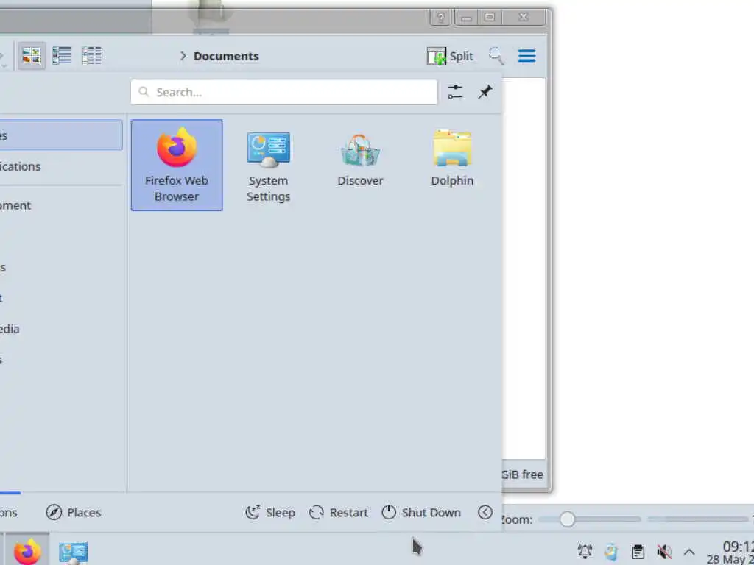Screen dimensions: 754x565
Task: Launch Firefox Web Browser from the launcher grid
Action: click(177, 165)
